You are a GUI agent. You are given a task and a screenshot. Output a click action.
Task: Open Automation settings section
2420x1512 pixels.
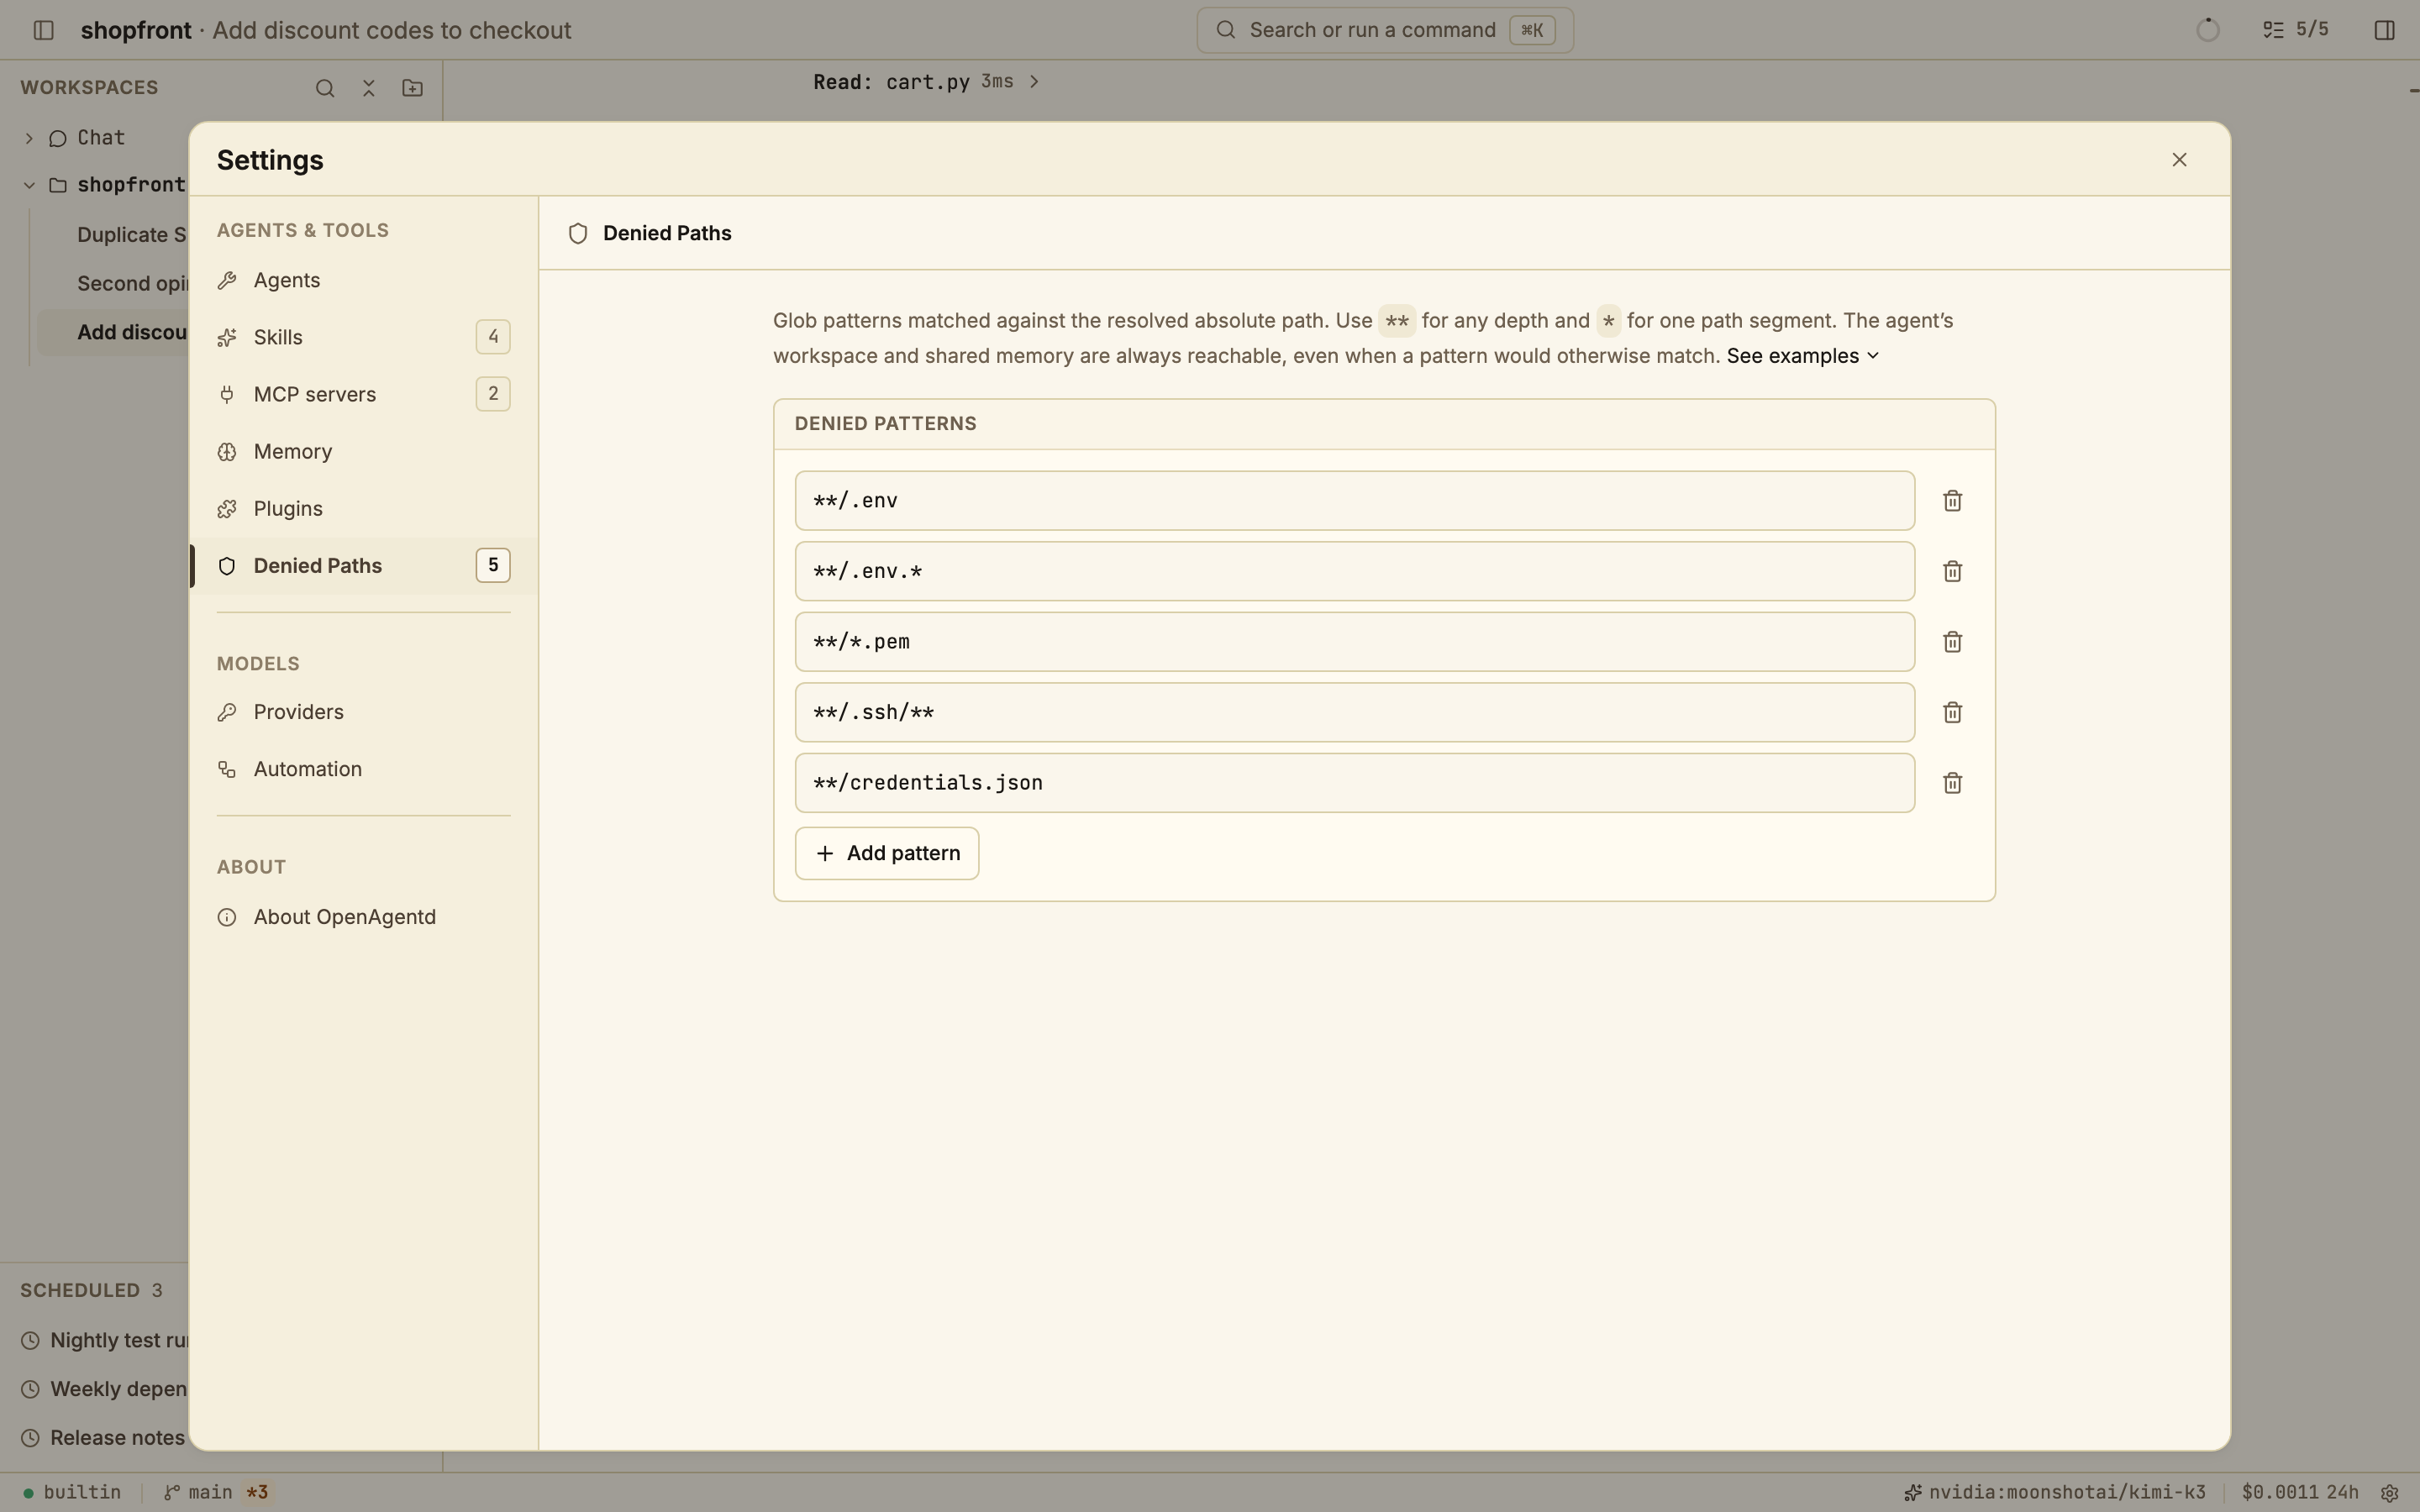coord(364,769)
